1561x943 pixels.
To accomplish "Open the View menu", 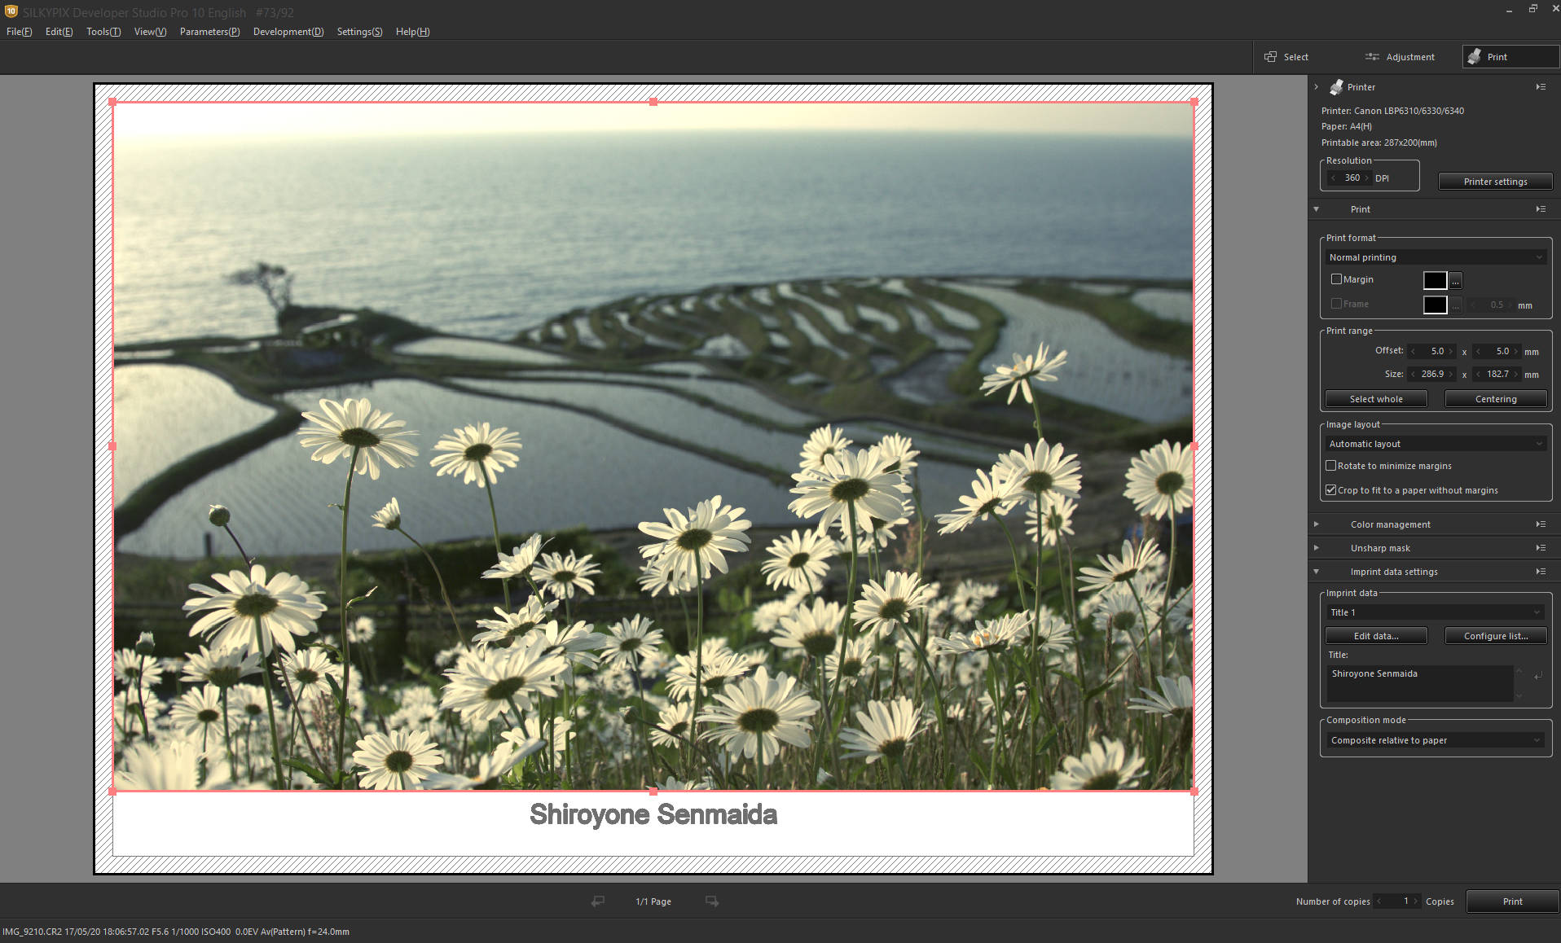I will click(x=150, y=32).
